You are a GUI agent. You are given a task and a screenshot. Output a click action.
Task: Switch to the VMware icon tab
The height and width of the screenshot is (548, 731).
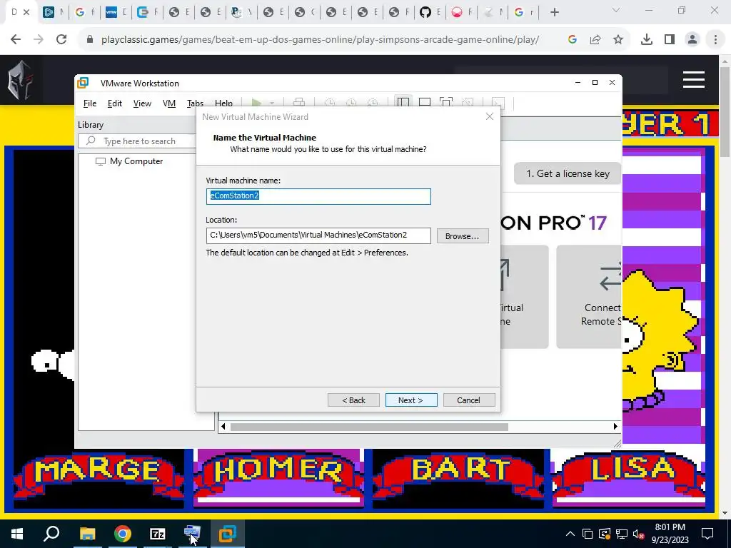pos(111,13)
